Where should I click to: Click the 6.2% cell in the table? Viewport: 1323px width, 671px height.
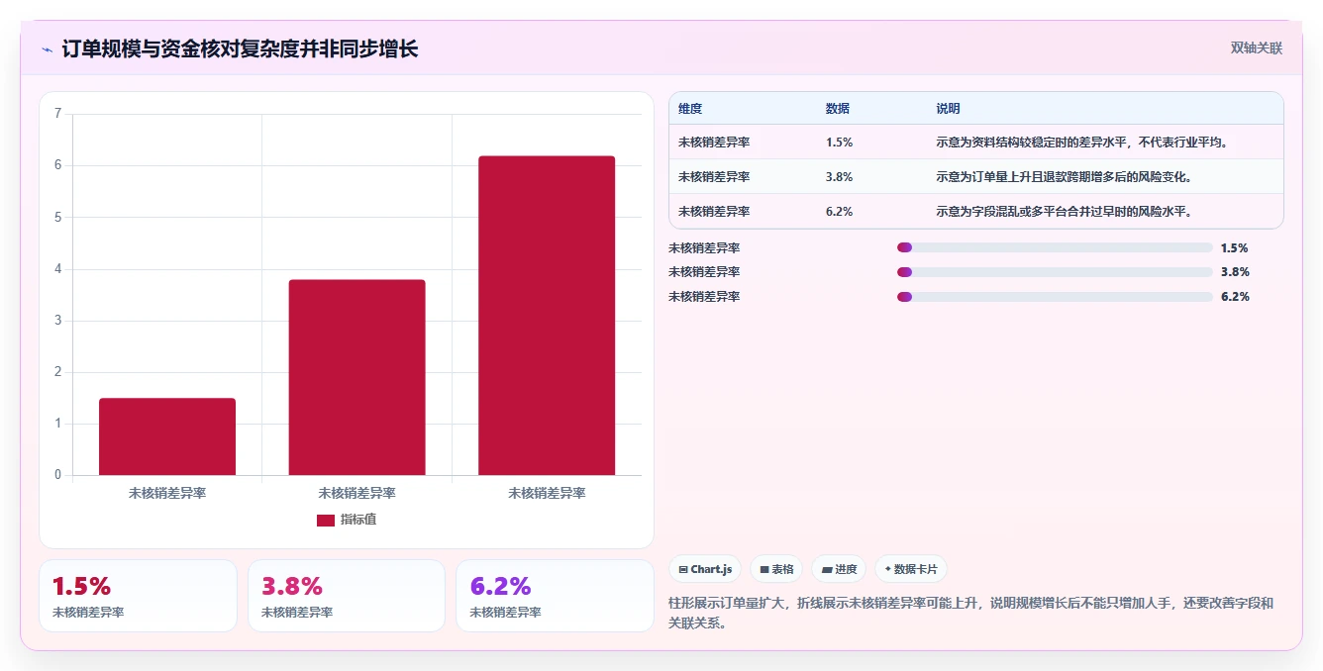840,212
